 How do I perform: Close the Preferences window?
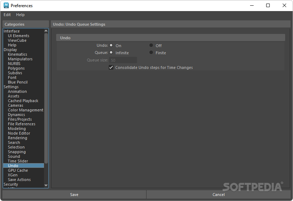tap(284, 5)
